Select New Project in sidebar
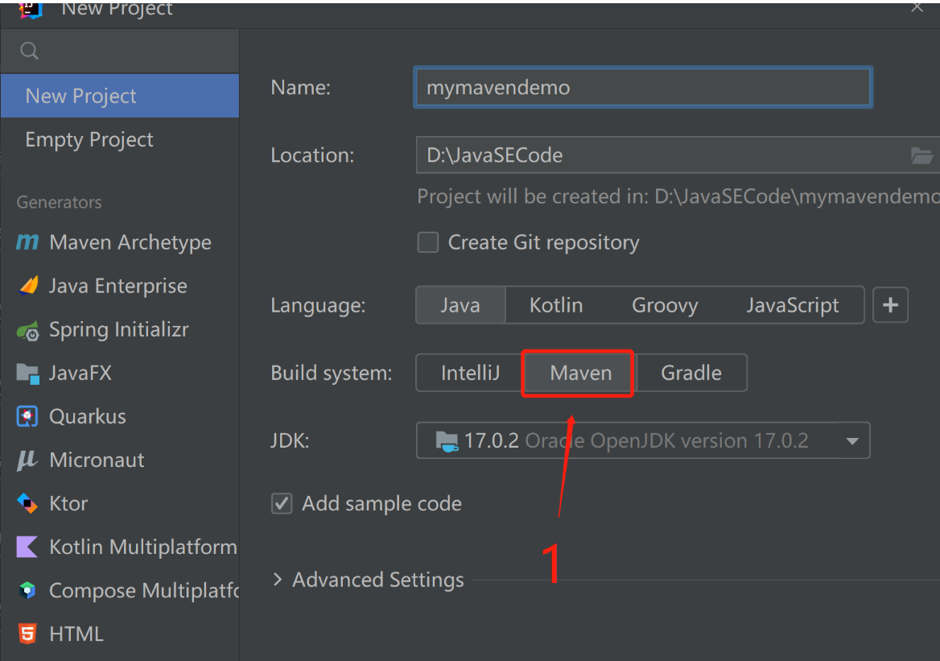This screenshot has width=940, height=661. [x=81, y=96]
